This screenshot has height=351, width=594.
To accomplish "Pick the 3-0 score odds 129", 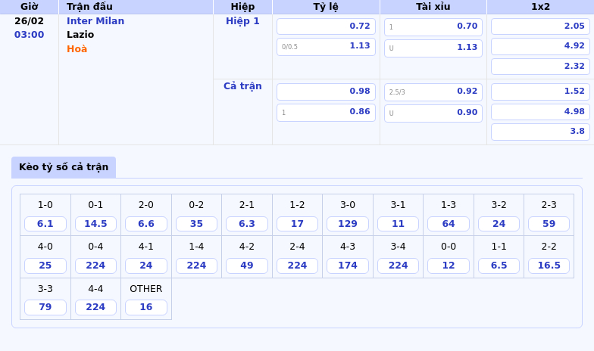I will pos(348,224).
